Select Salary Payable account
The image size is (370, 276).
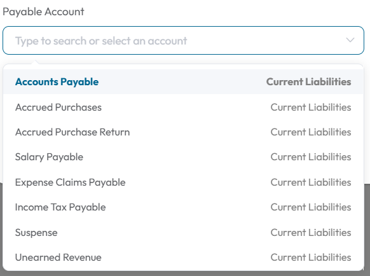183,157
